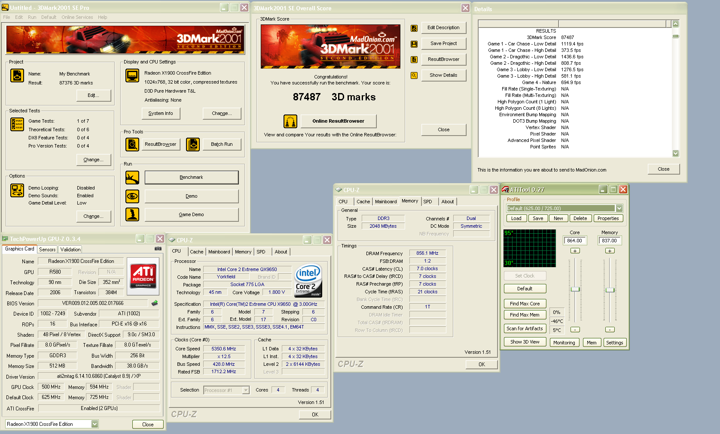Image resolution: width=720 pixels, height=434 pixels.
Task: Click the Details results scrollbar down arrow
Action: 675,154
